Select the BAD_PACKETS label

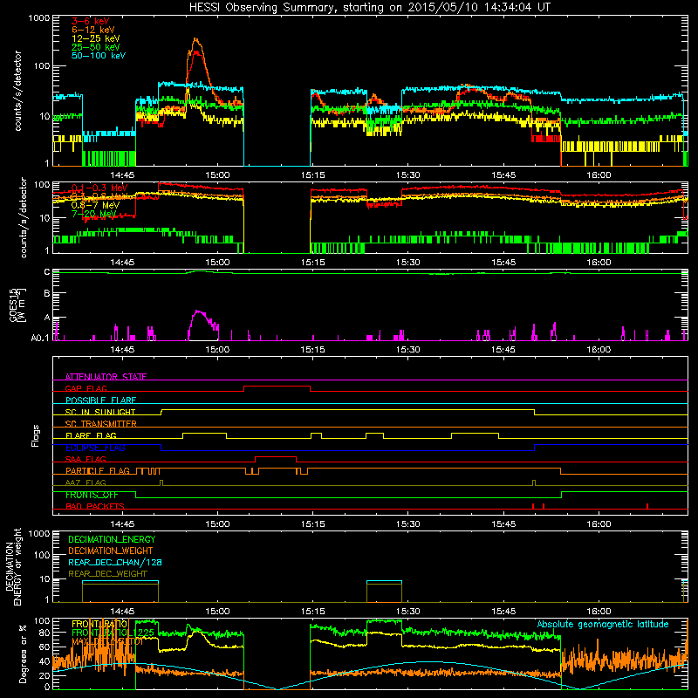tap(95, 506)
